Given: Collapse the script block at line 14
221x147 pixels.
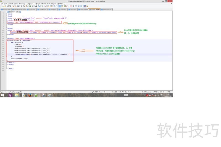Looking at the screenshot, I should point(6,38).
